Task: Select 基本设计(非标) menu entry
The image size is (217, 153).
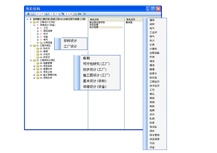Action: click(x=94, y=81)
